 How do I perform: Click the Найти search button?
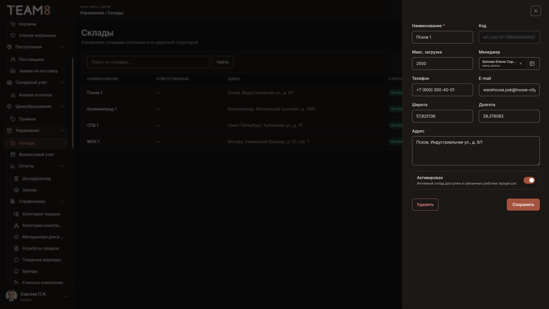pos(223,62)
